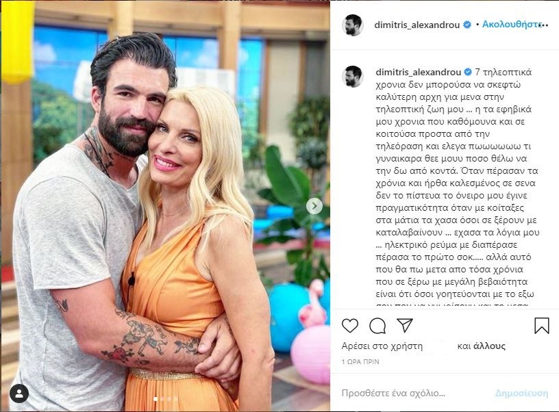Open comments via the speech bubble icon
The image size is (559, 412).
pos(377,326)
